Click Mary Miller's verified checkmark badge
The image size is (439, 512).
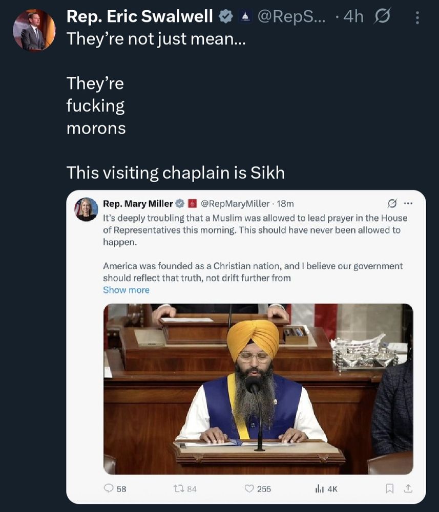pyautogui.click(x=180, y=204)
